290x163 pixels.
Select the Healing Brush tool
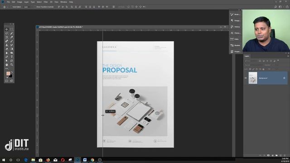pos(7,41)
